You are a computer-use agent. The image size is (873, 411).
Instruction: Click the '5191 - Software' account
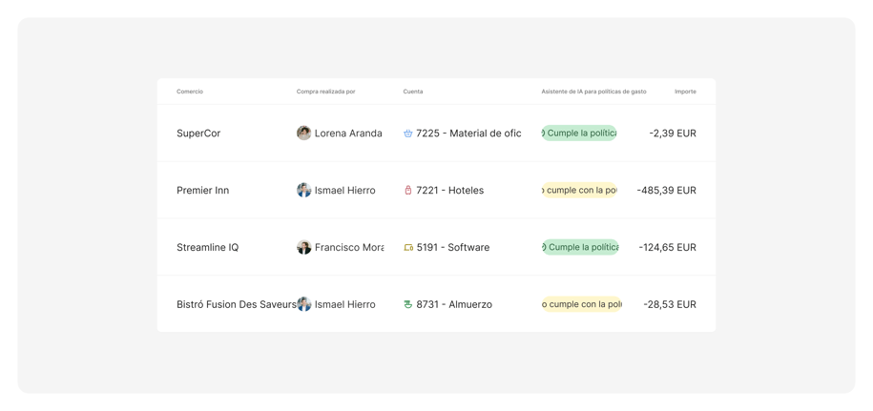click(x=453, y=248)
